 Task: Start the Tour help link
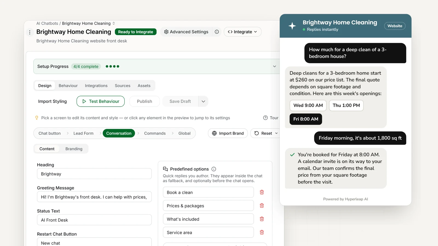[x=271, y=118]
